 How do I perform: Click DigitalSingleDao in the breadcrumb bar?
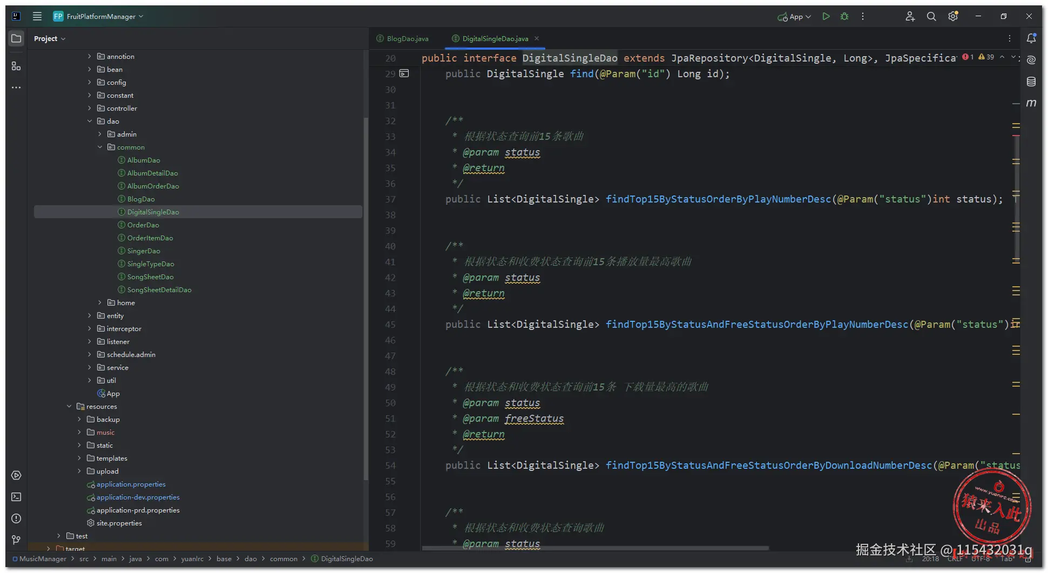coord(347,558)
